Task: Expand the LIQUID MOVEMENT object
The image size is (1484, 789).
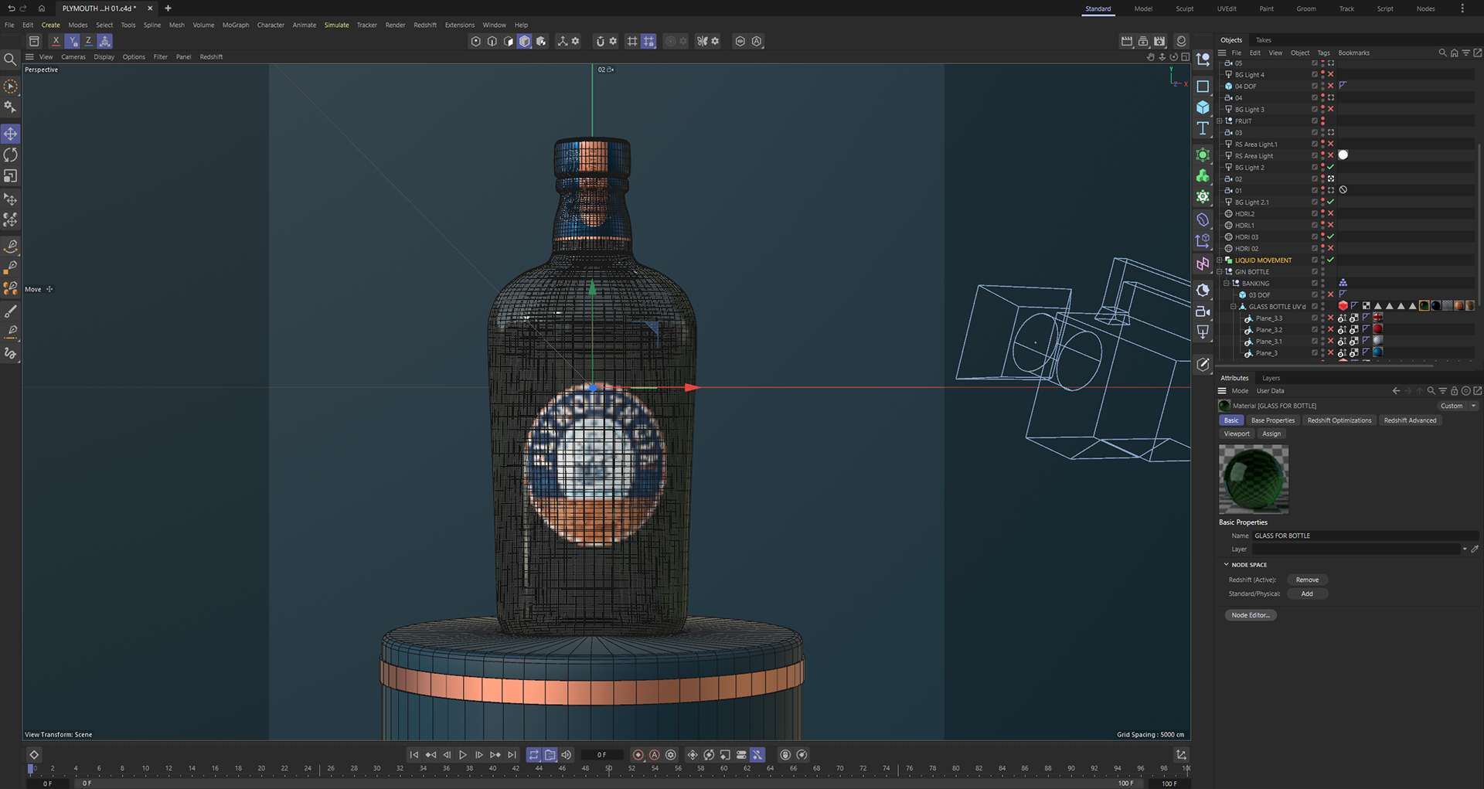Action: [x=1220, y=260]
